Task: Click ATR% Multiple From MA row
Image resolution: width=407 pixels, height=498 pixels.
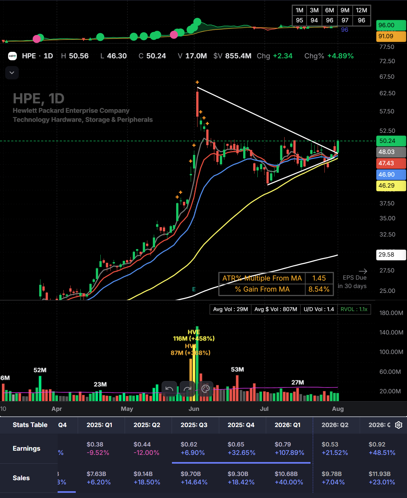Action: tap(276, 278)
